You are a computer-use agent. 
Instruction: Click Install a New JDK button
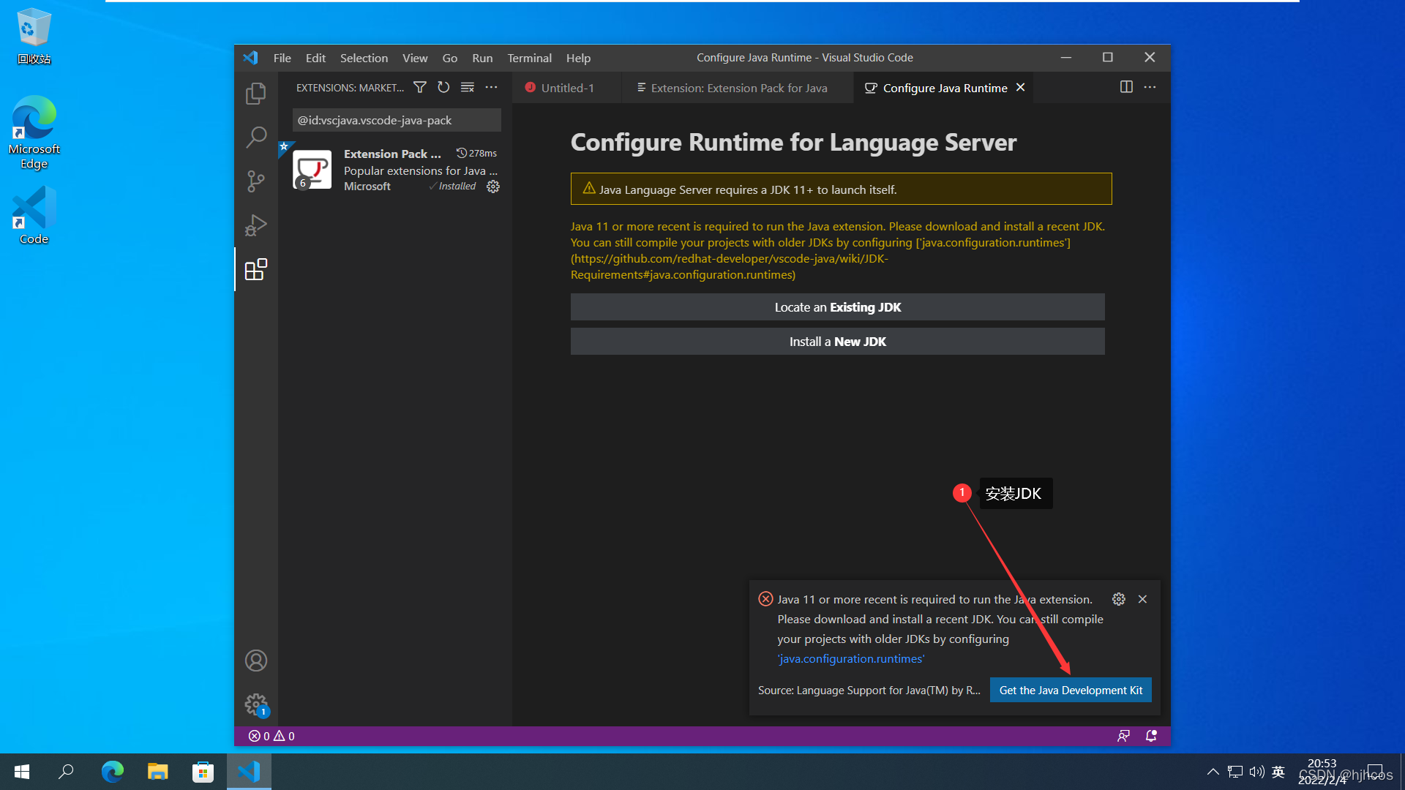tap(837, 342)
